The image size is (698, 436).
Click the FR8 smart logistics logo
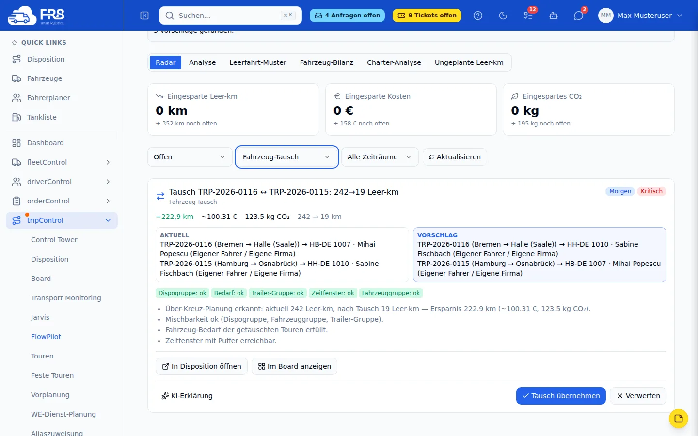click(x=36, y=16)
